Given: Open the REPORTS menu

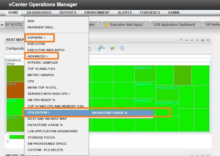Looking at the screenshot, I should click(68, 13).
